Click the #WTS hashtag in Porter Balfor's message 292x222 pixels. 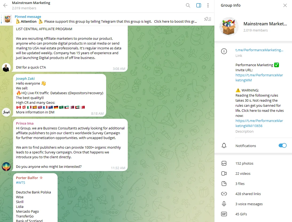[x=21, y=183]
